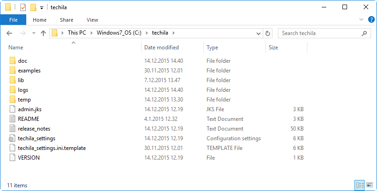Open the Help question mark icon
Screen dimensions: 377x191
(371, 20)
